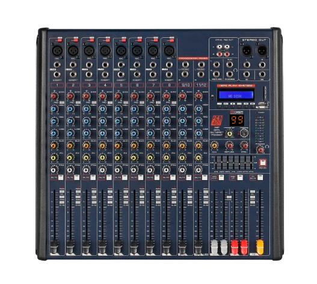The width and height of the screenshot is (317, 284).
Task: Turn the channel 1 orange AUX knob
Action: pos(54,145)
